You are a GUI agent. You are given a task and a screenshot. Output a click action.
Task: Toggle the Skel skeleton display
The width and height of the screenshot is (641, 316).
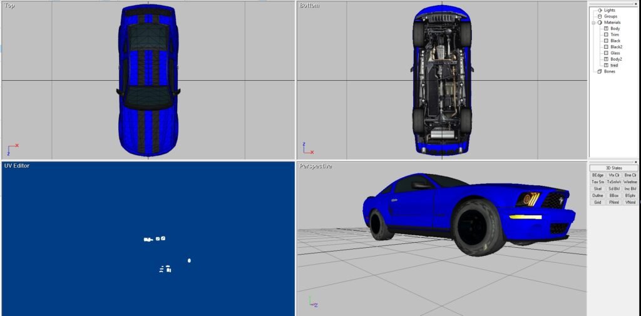point(597,188)
